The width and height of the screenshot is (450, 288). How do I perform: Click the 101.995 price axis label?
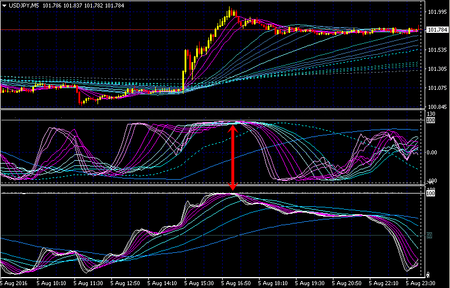coord(437,12)
